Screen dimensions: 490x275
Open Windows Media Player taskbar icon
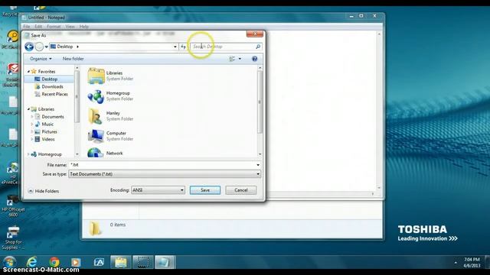click(x=75, y=262)
